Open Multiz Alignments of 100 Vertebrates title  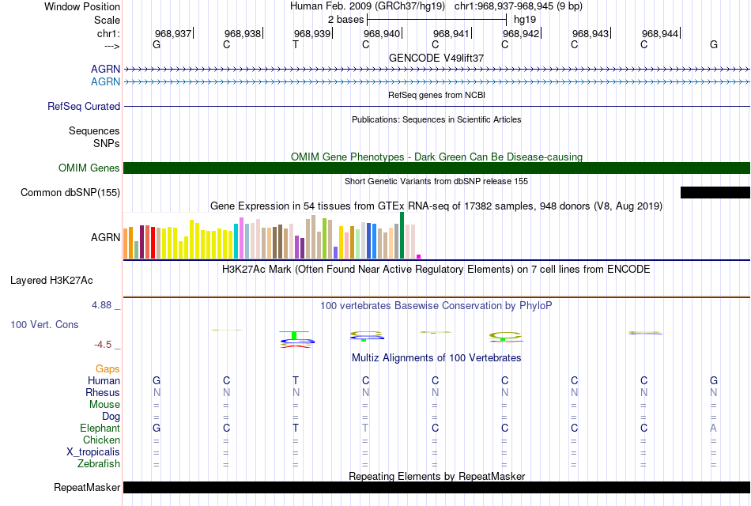tap(436, 358)
